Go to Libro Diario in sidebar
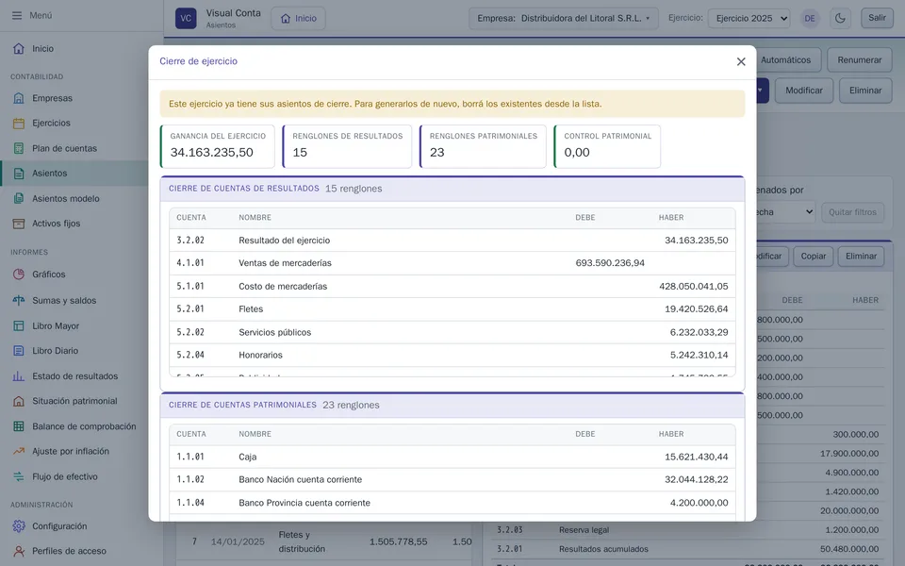905x566 pixels. coord(74,351)
